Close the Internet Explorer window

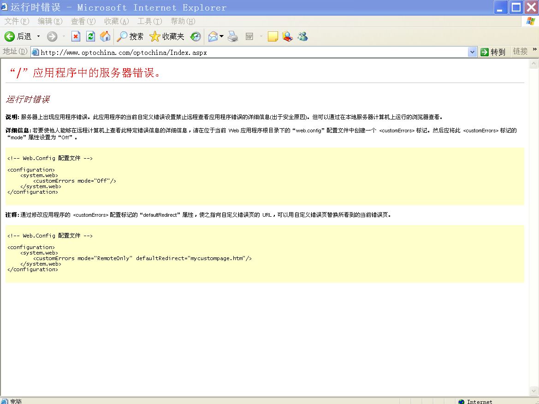click(x=531, y=7)
